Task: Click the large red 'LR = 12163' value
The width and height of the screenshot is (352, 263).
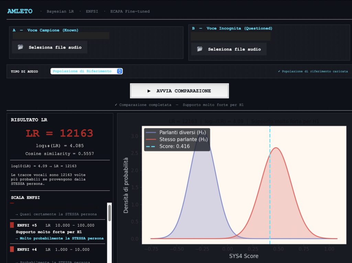Action: point(59,133)
